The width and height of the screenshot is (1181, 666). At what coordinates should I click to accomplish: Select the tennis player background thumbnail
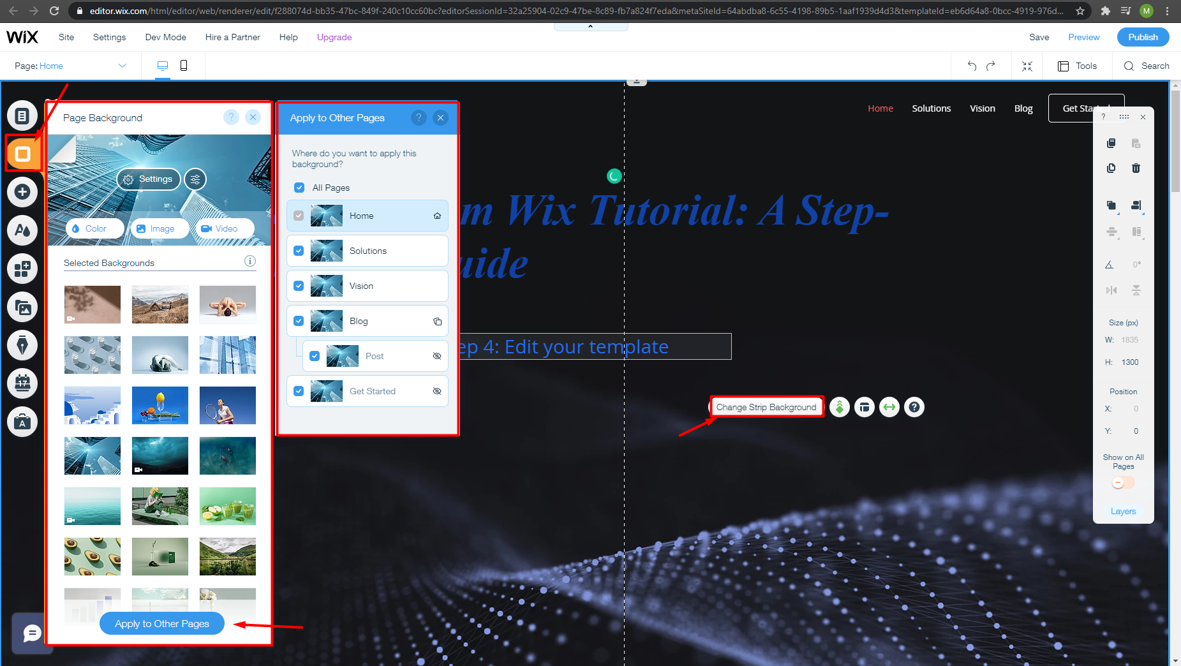[x=228, y=405]
